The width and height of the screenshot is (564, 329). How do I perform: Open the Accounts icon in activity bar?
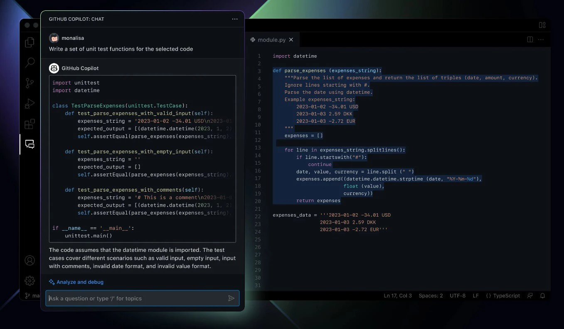click(x=30, y=261)
